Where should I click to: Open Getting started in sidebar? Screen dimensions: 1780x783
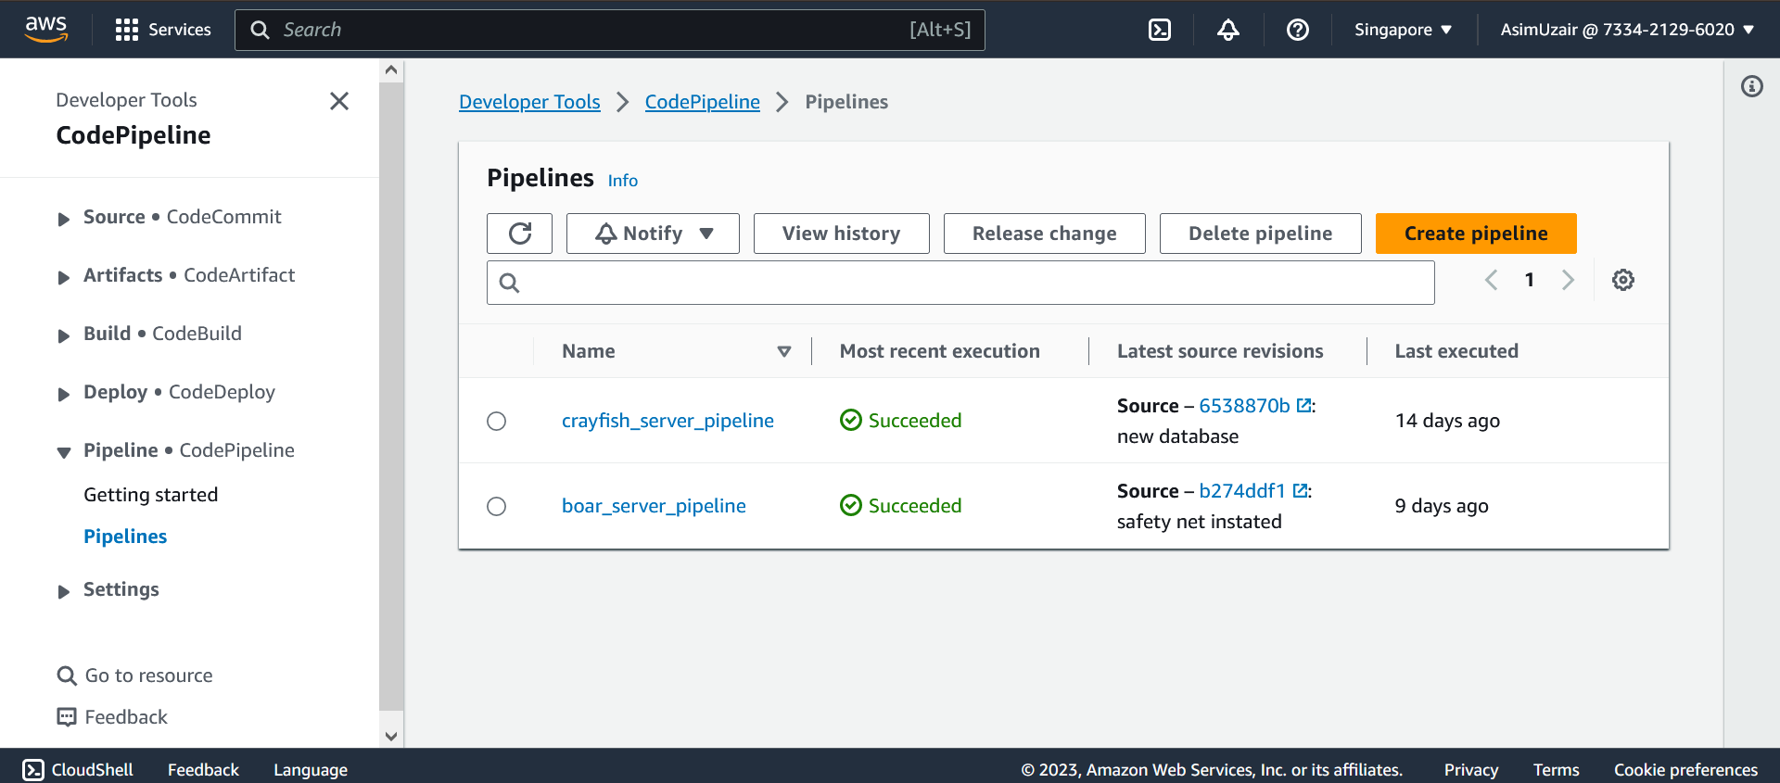pos(151,495)
